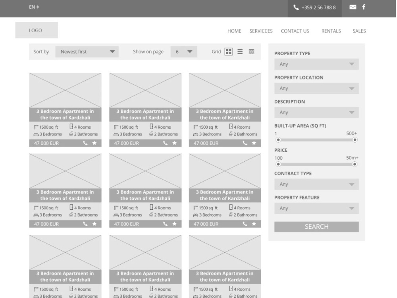Open the top-right listing image placeholder
Viewport: 397px width, 298px height.
(x=225, y=90)
